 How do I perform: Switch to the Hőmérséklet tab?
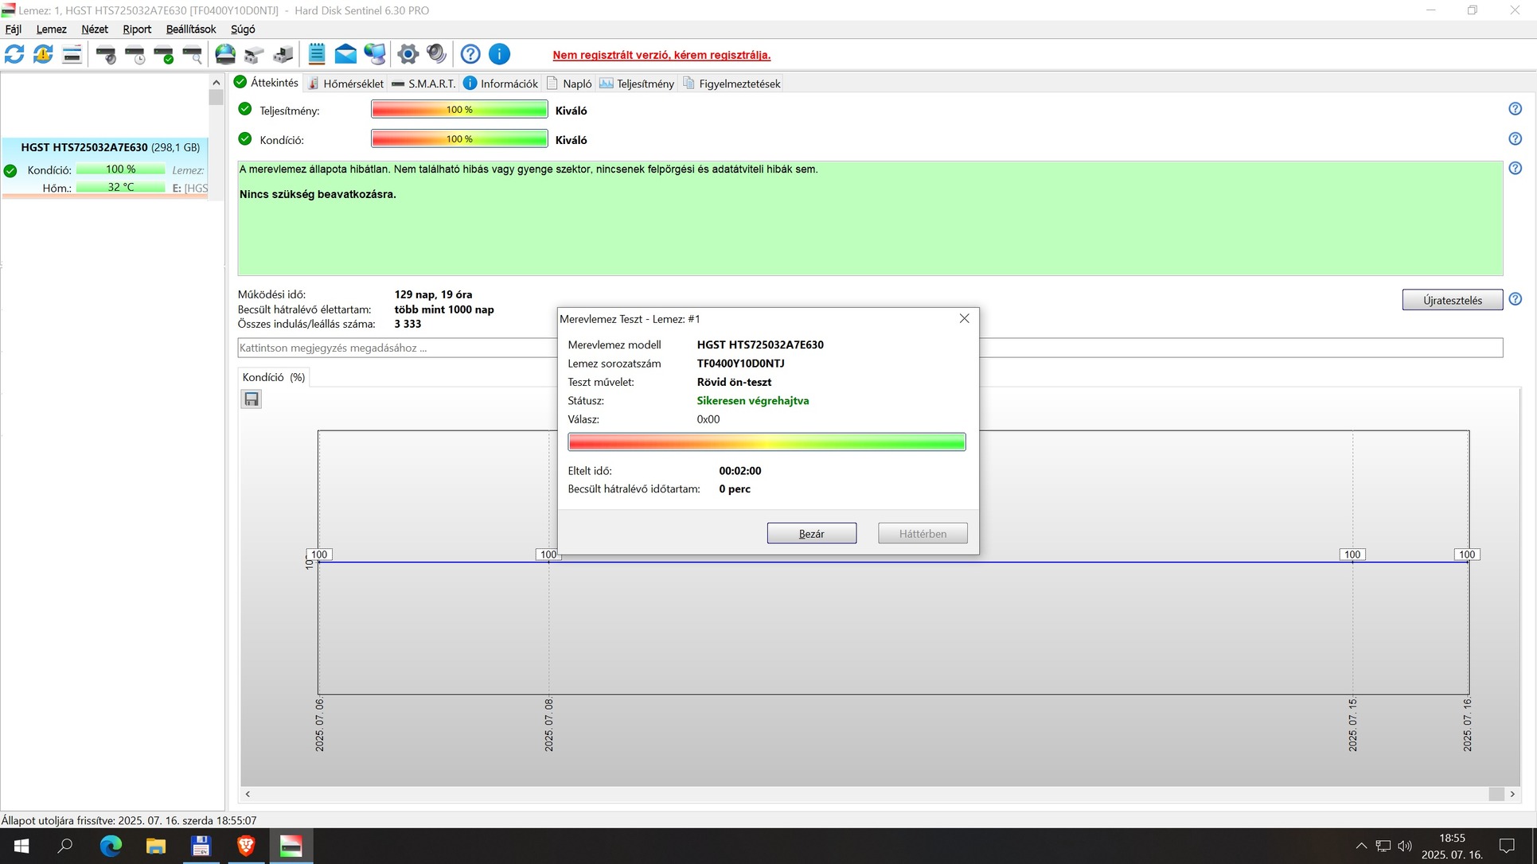[x=346, y=84]
